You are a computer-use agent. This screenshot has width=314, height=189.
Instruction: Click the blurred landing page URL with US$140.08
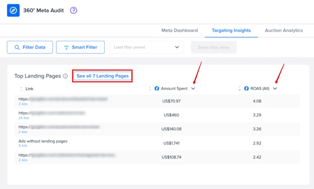tap(59, 127)
